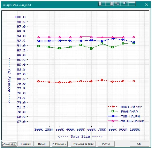The width and height of the screenshot is (152, 148).
Task: Click the Graph: Accuracy(%) window title
Action: (x=17, y=5)
